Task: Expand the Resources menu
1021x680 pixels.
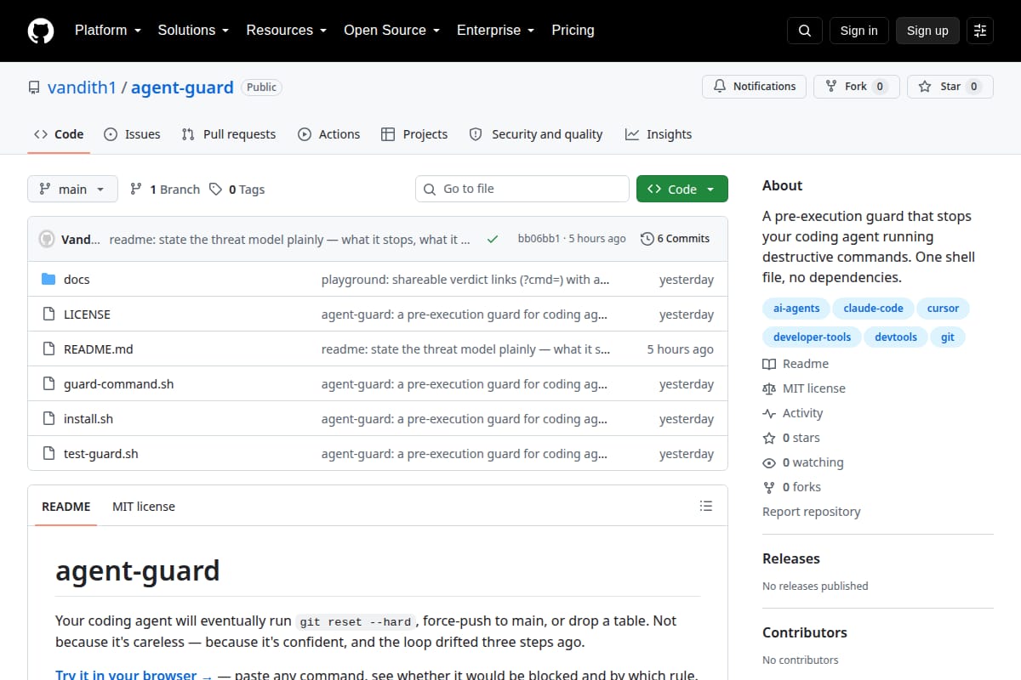Action: click(286, 30)
